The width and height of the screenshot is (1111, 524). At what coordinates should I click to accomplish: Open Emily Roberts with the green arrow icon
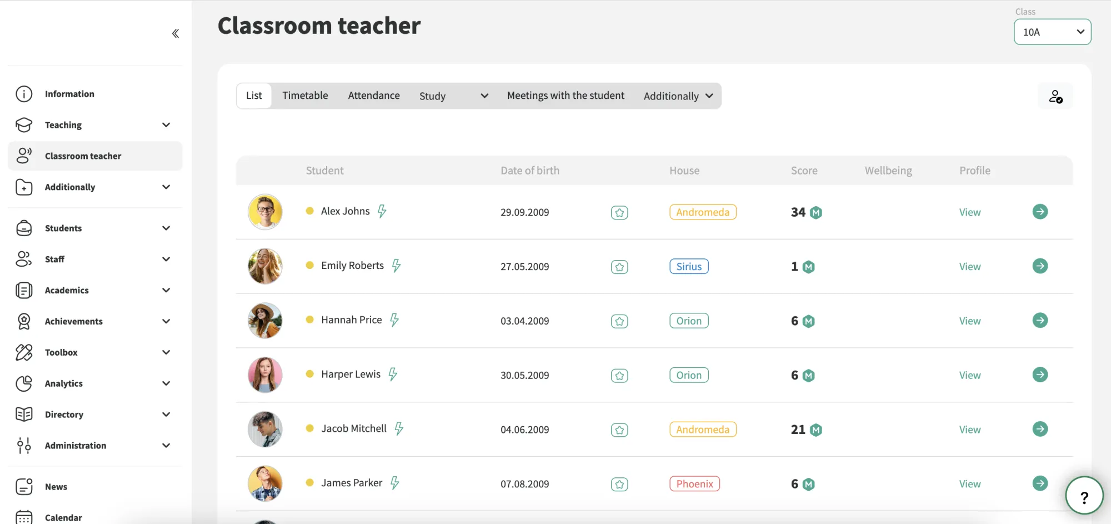tap(1040, 266)
